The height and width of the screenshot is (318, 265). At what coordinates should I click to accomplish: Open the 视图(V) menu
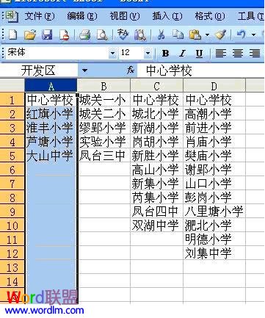(x=125, y=16)
